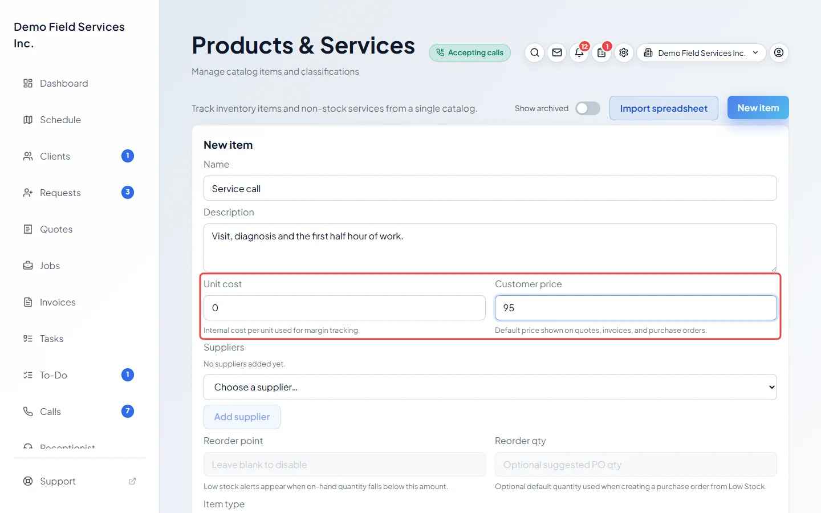The height and width of the screenshot is (513, 821).
Task: Click the external link icon beside Support
Action: click(x=132, y=481)
